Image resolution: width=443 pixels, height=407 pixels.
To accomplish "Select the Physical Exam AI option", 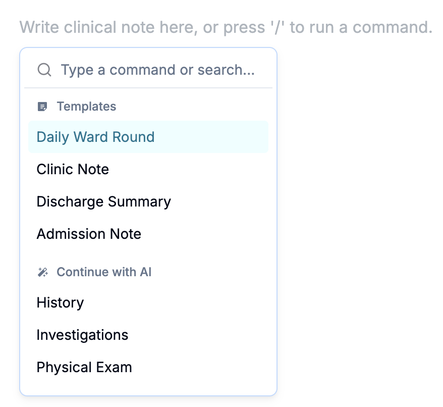I will [x=84, y=367].
